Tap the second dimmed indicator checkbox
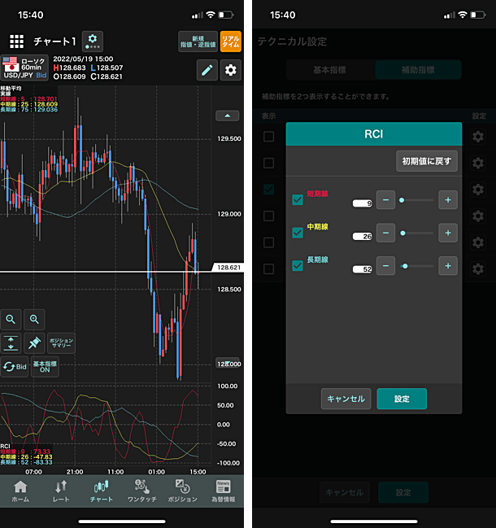Screen dimensions: 496x528 pos(268,163)
